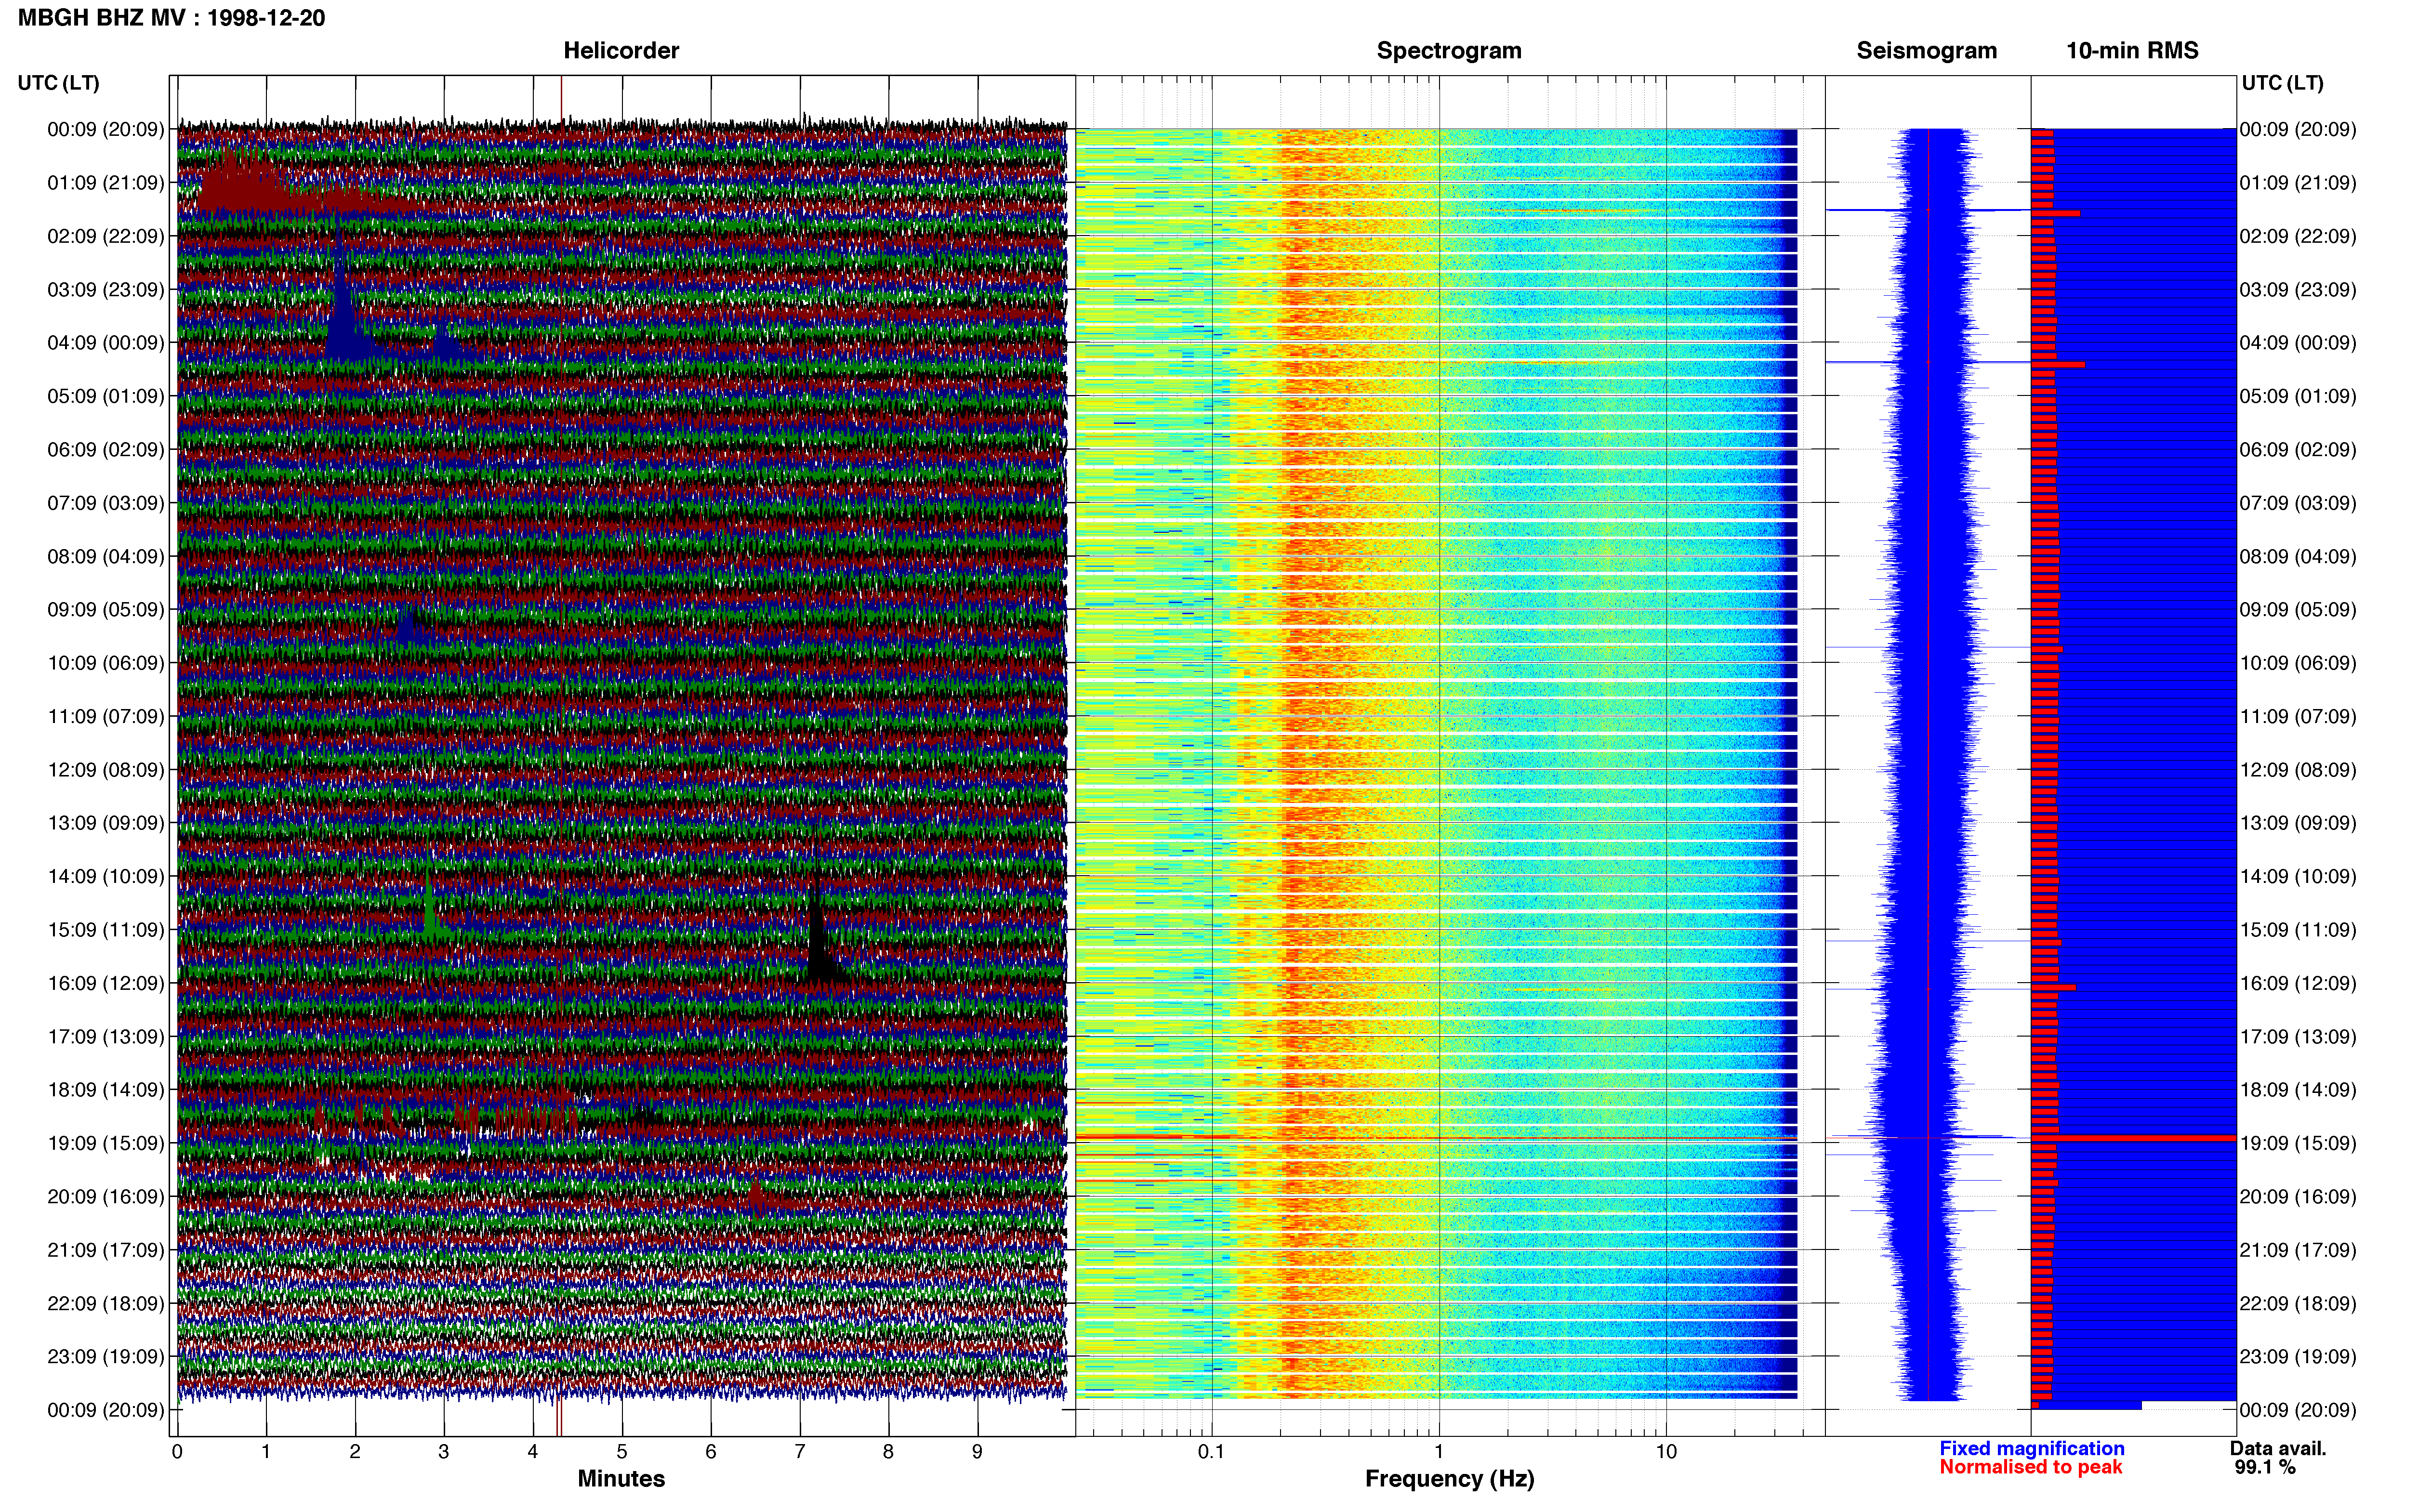Viewport: 2418px width, 1512px height.
Task: Click the 09:09 (05:09) label beside the RMS panel
Action: (2298, 610)
